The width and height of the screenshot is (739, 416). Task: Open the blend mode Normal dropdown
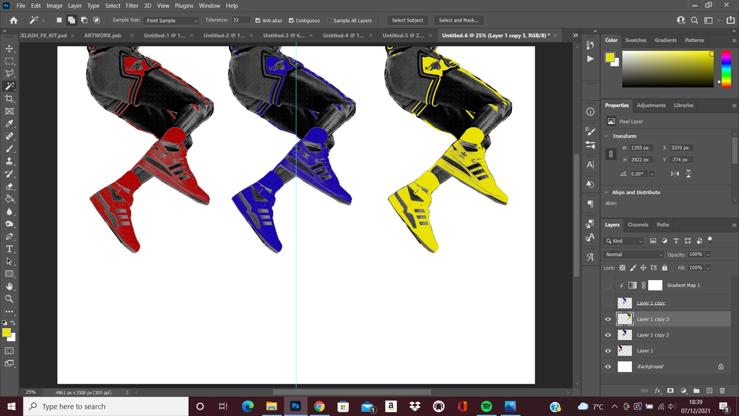(x=633, y=255)
